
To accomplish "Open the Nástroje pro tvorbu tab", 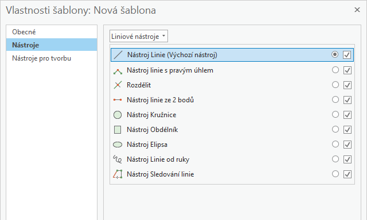I will [52, 58].
